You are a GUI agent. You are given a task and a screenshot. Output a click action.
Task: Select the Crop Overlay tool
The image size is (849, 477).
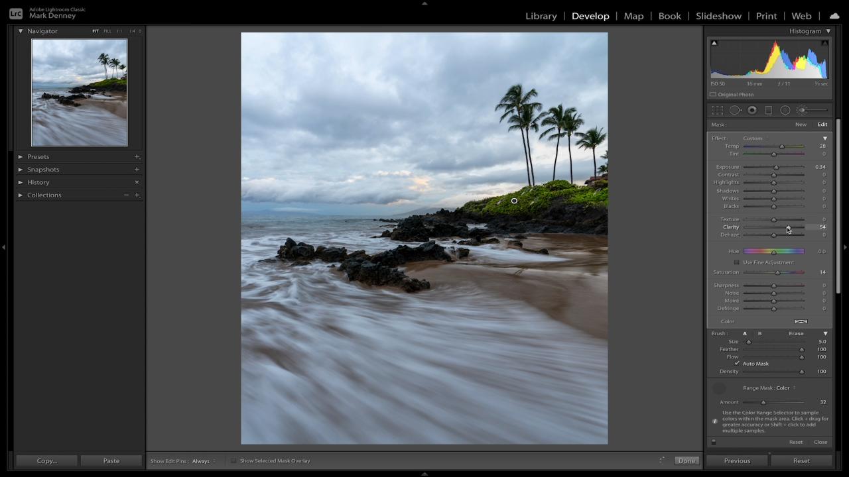click(x=717, y=110)
